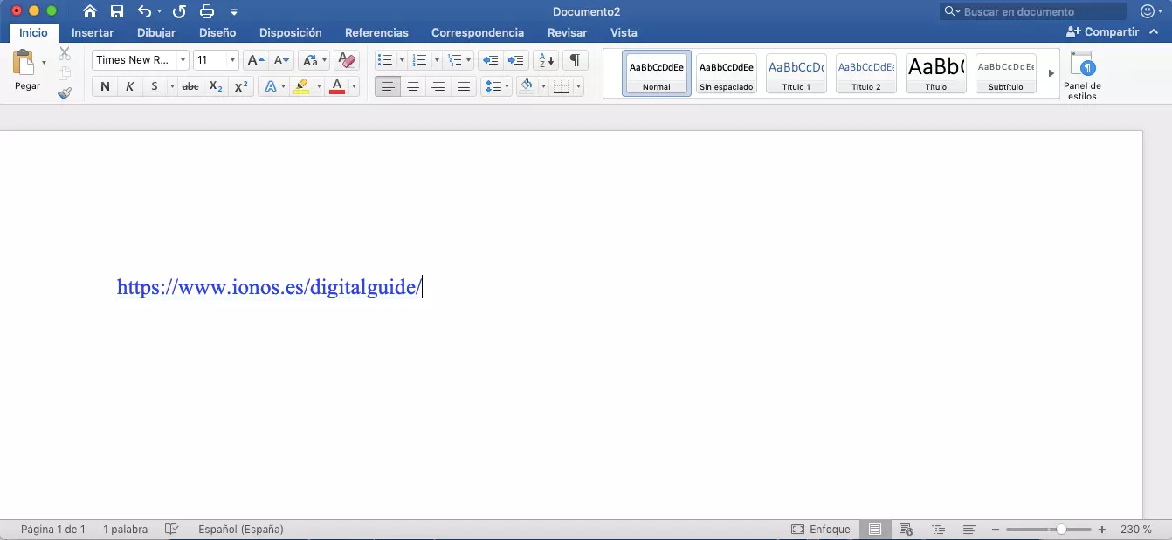Justify the text
Image resolution: width=1172 pixels, height=540 pixels.
point(464,86)
